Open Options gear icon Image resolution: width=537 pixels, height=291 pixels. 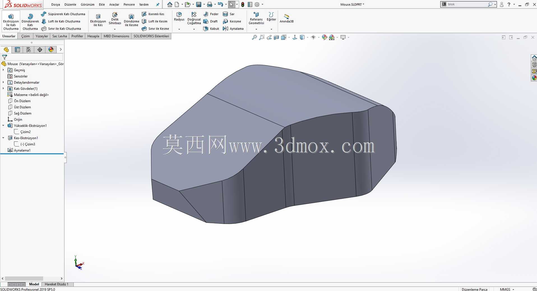pos(257,4)
